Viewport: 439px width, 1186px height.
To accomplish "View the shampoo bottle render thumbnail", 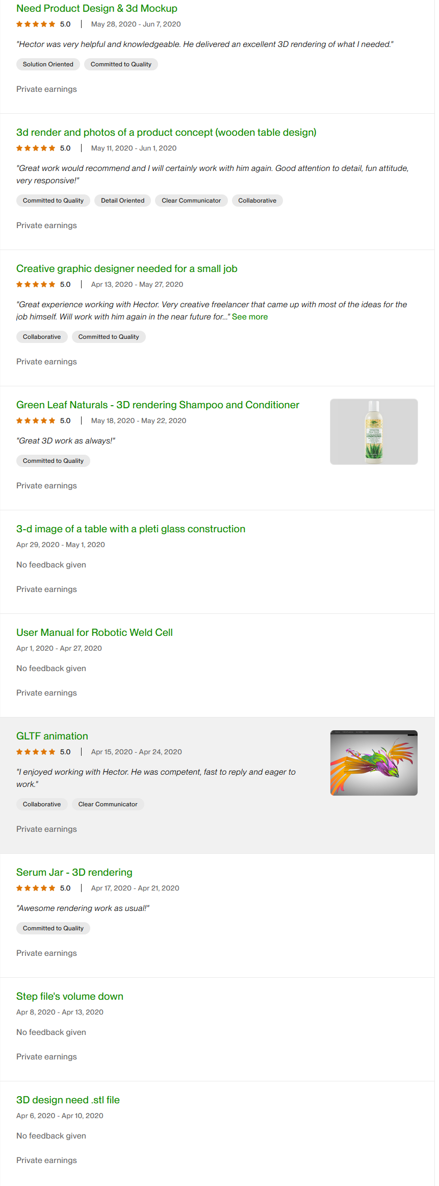I will pyautogui.click(x=374, y=432).
